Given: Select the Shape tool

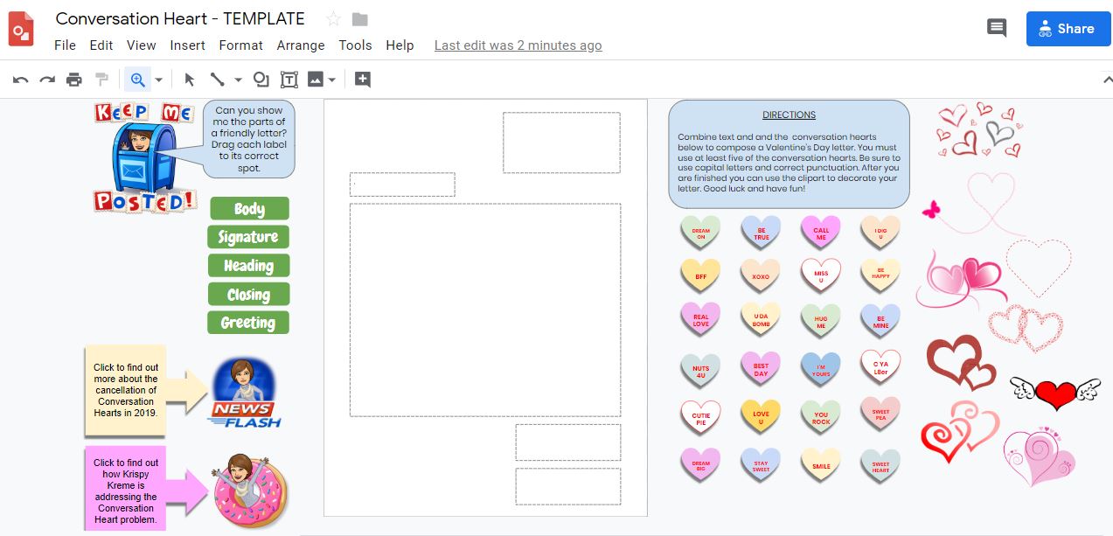Looking at the screenshot, I should [261, 79].
